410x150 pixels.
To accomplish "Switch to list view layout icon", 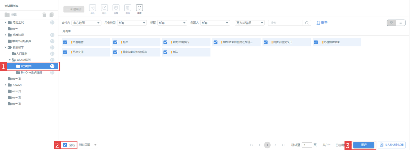I will click(400, 23).
